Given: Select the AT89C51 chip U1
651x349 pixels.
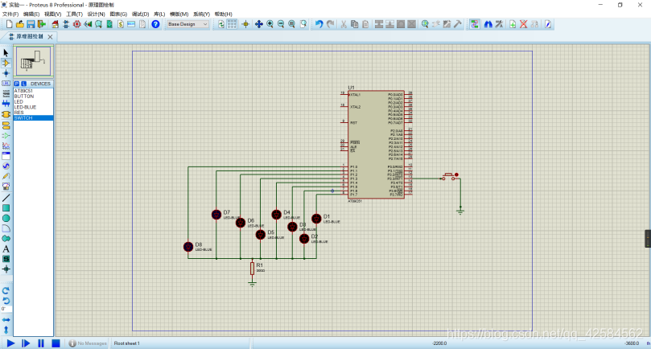Looking at the screenshot, I should [x=376, y=145].
